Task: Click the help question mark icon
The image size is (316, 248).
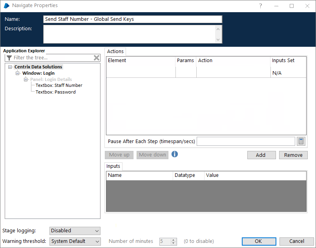Action: (x=261, y=6)
